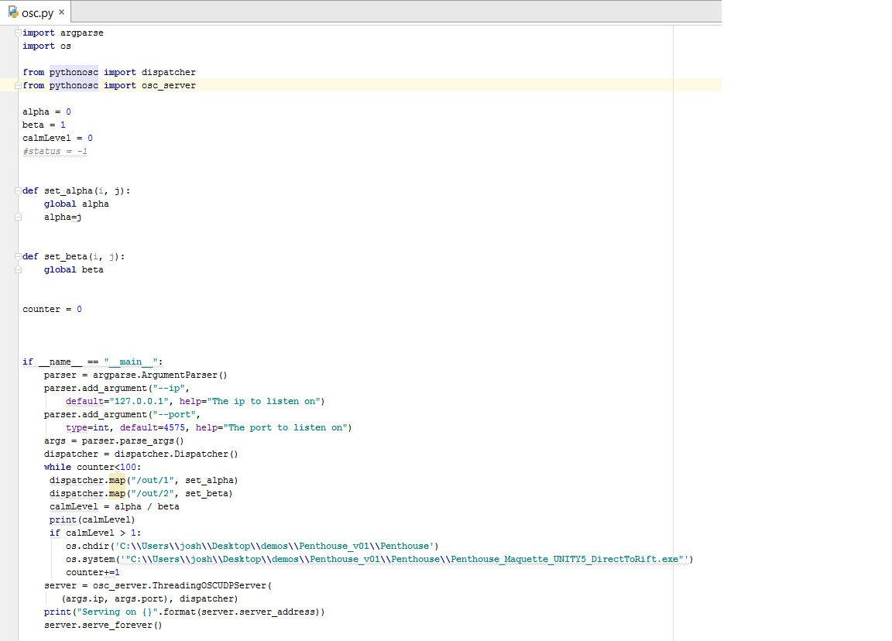Click the 'alpha = 0' assignment

click(46, 111)
